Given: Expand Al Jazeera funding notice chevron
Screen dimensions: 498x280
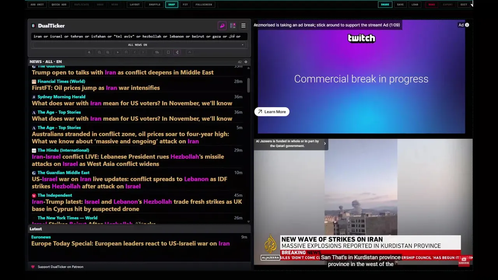Looking at the screenshot, I should coord(325,143).
